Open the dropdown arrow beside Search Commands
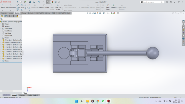Image resolution: width=185 pixels, height=104 pixels. point(164,2)
